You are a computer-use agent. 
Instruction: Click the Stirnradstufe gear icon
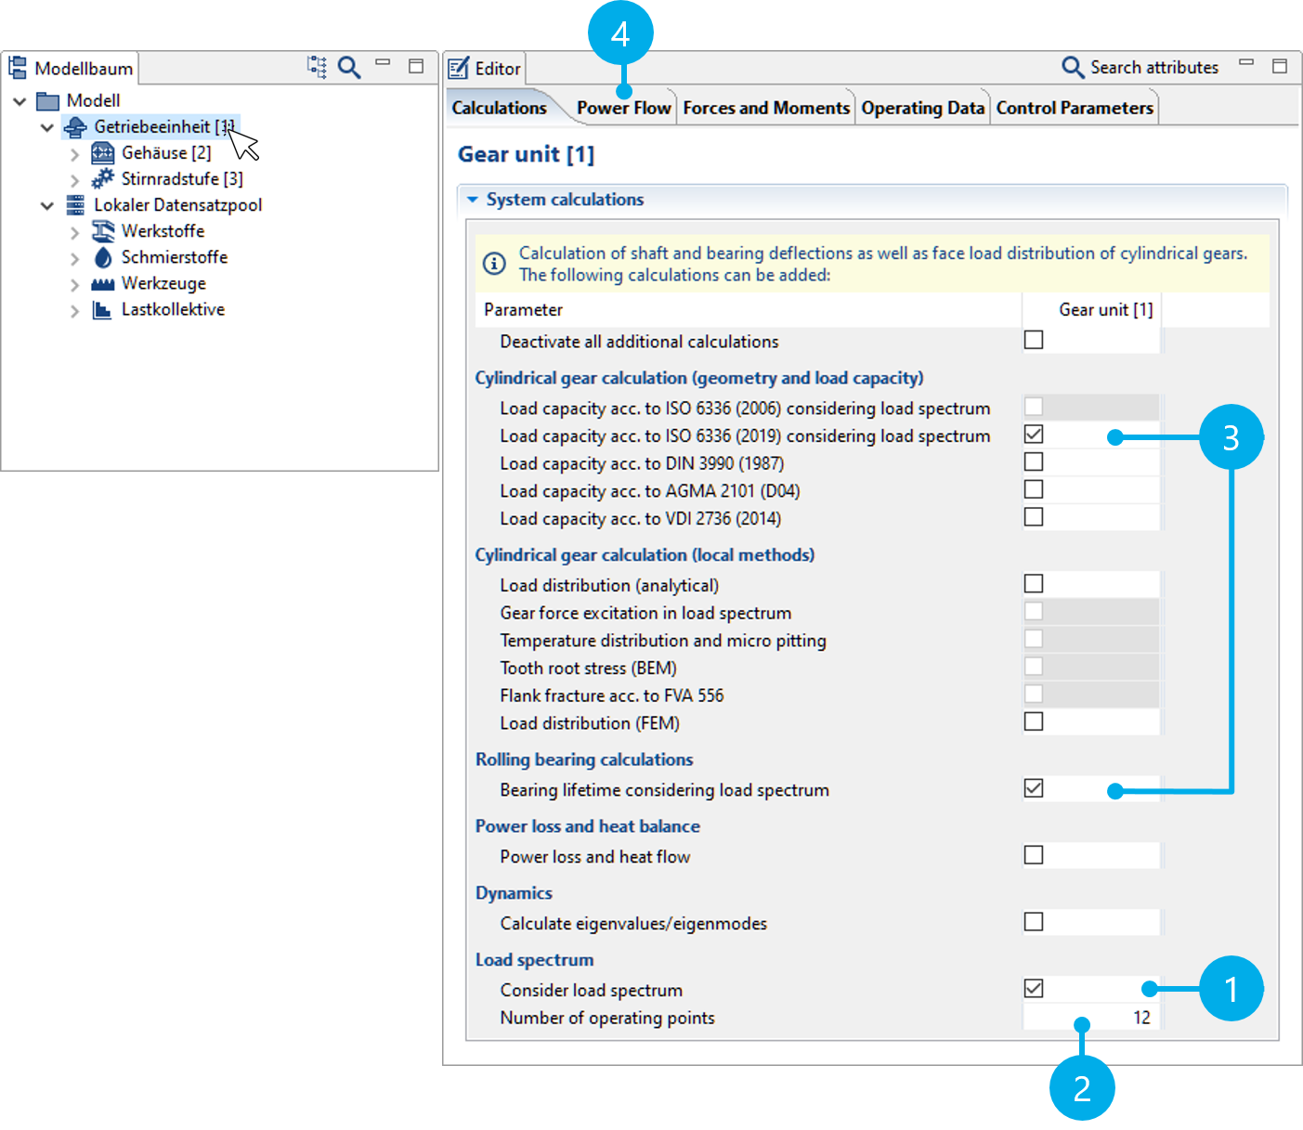pos(103,178)
